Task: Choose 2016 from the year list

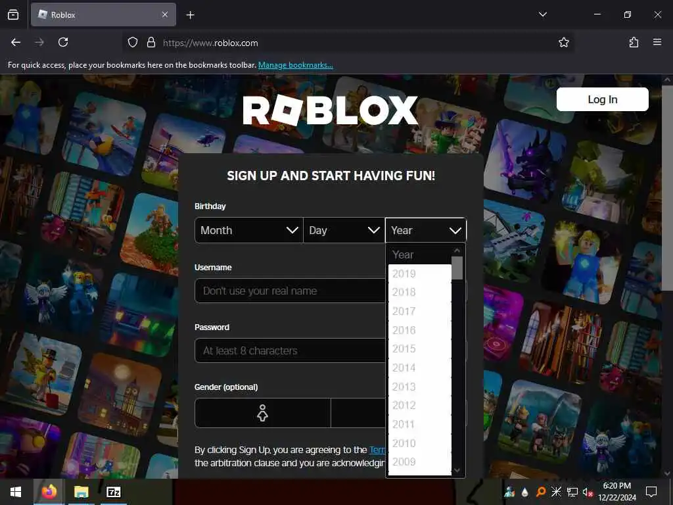Action: (420, 330)
